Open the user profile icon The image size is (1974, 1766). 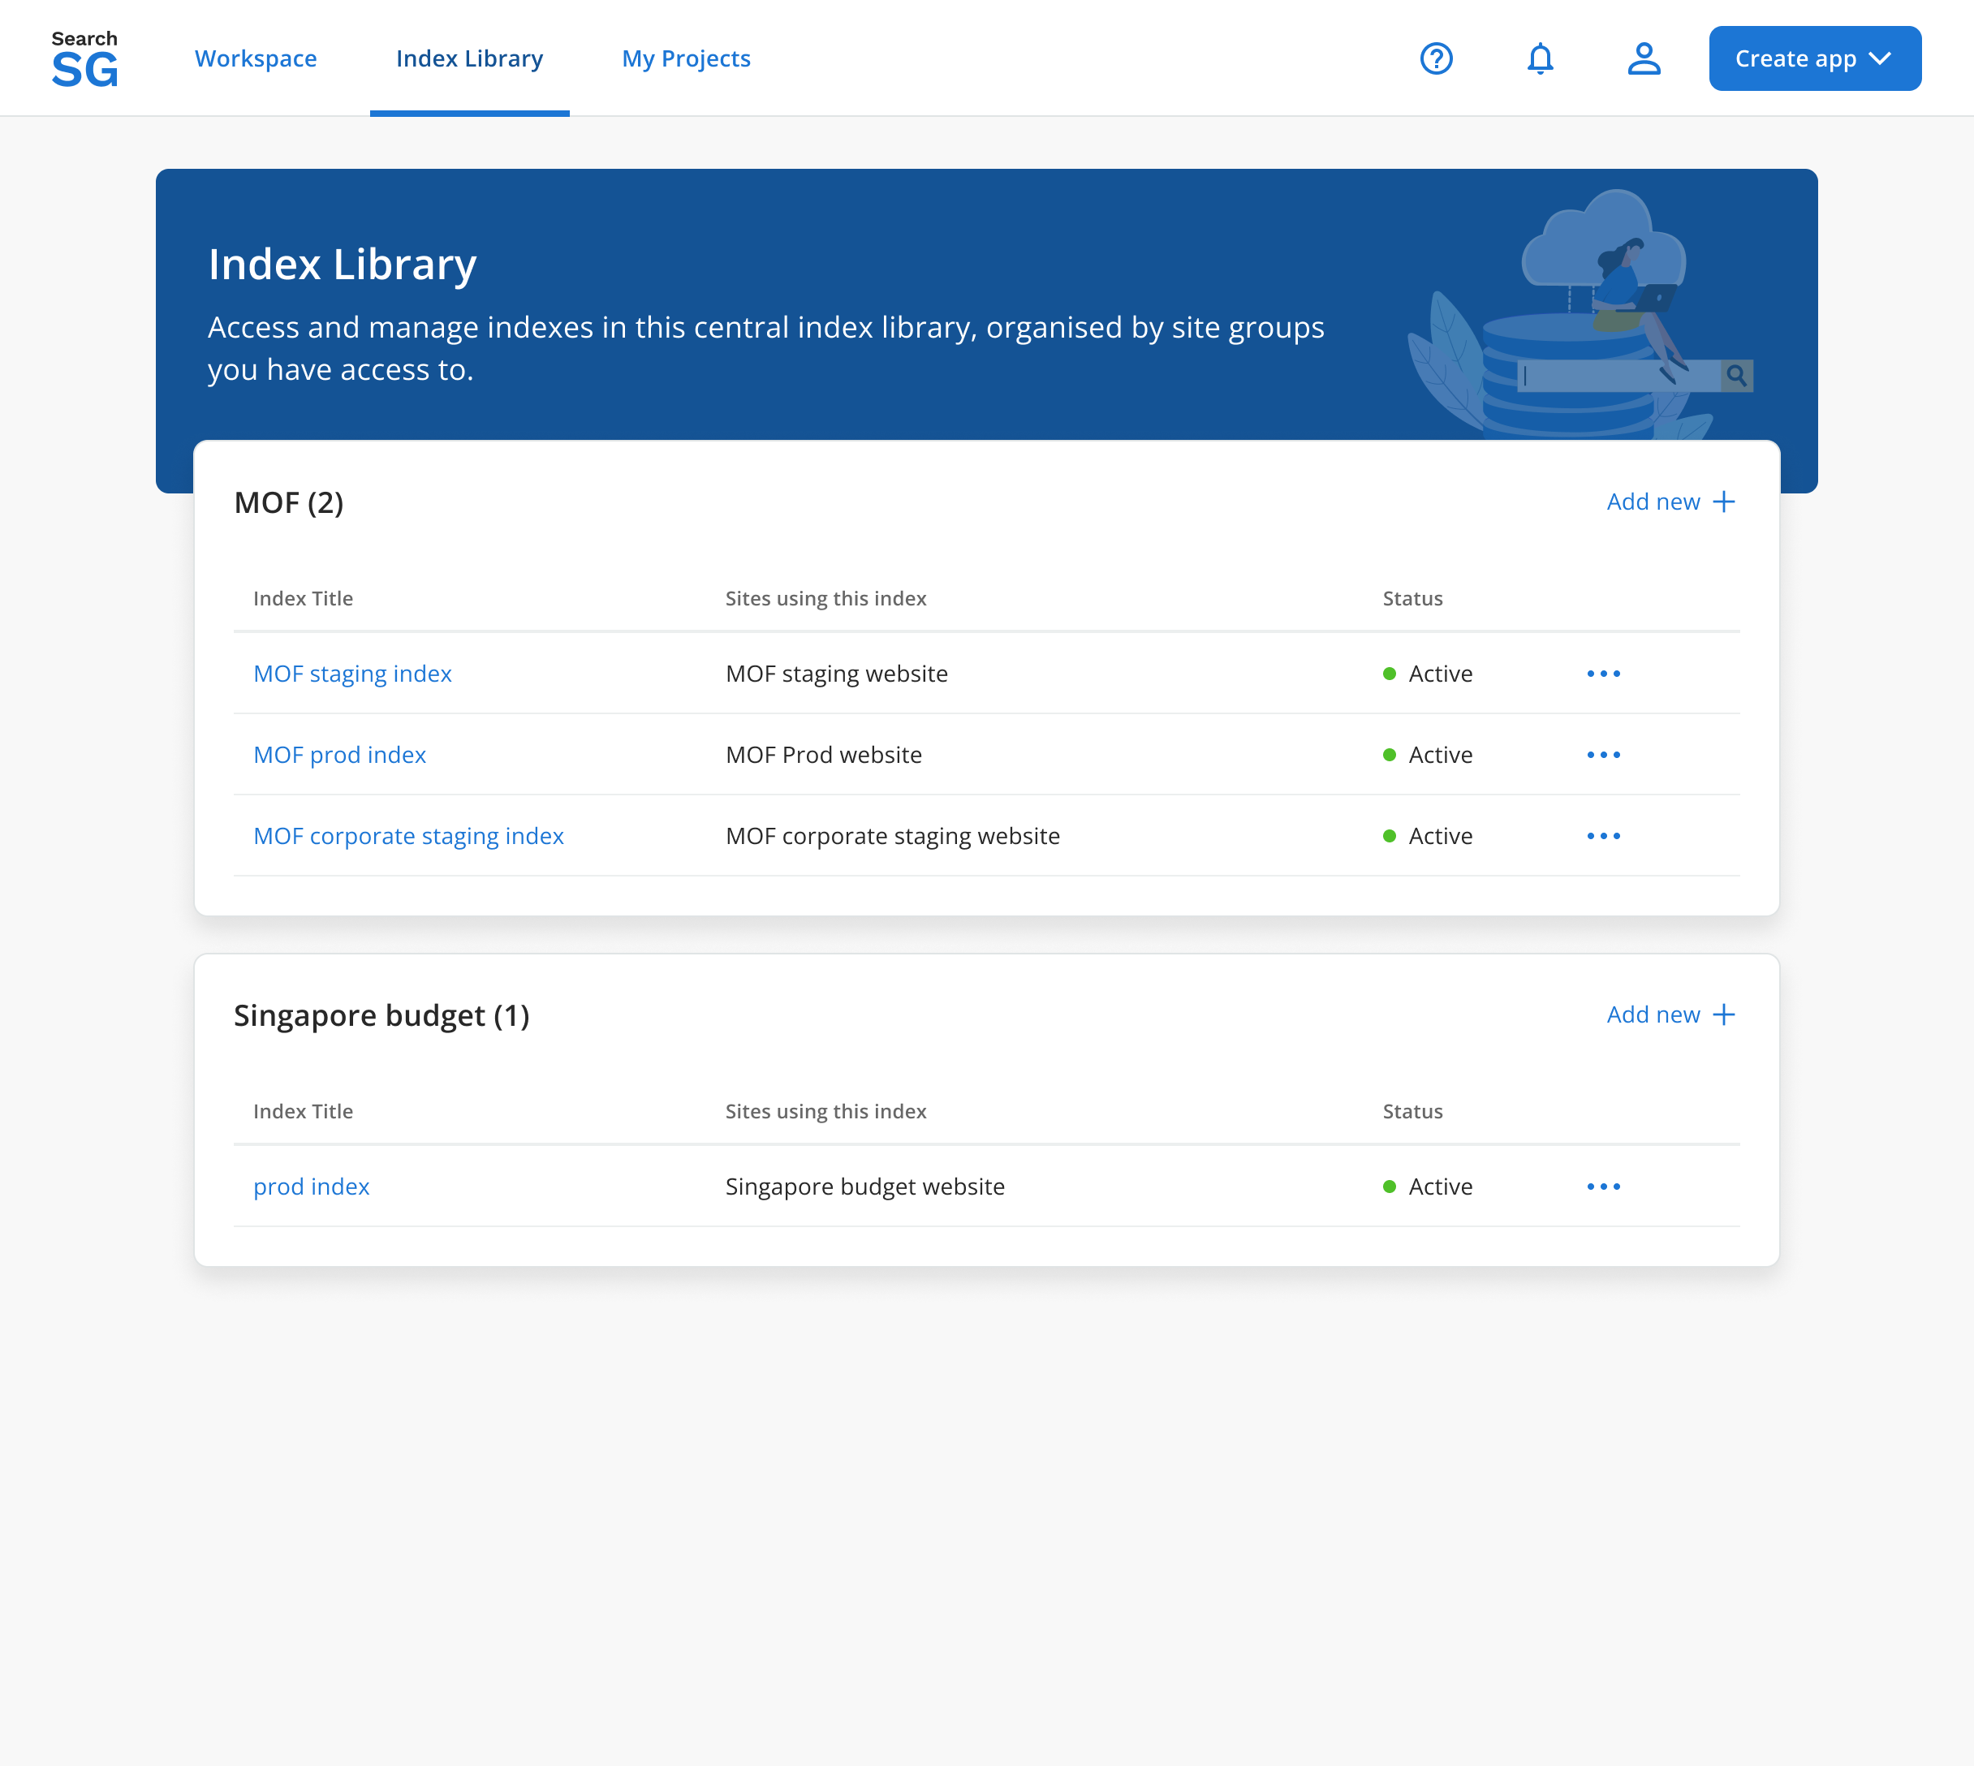[x=1643, y=58]
